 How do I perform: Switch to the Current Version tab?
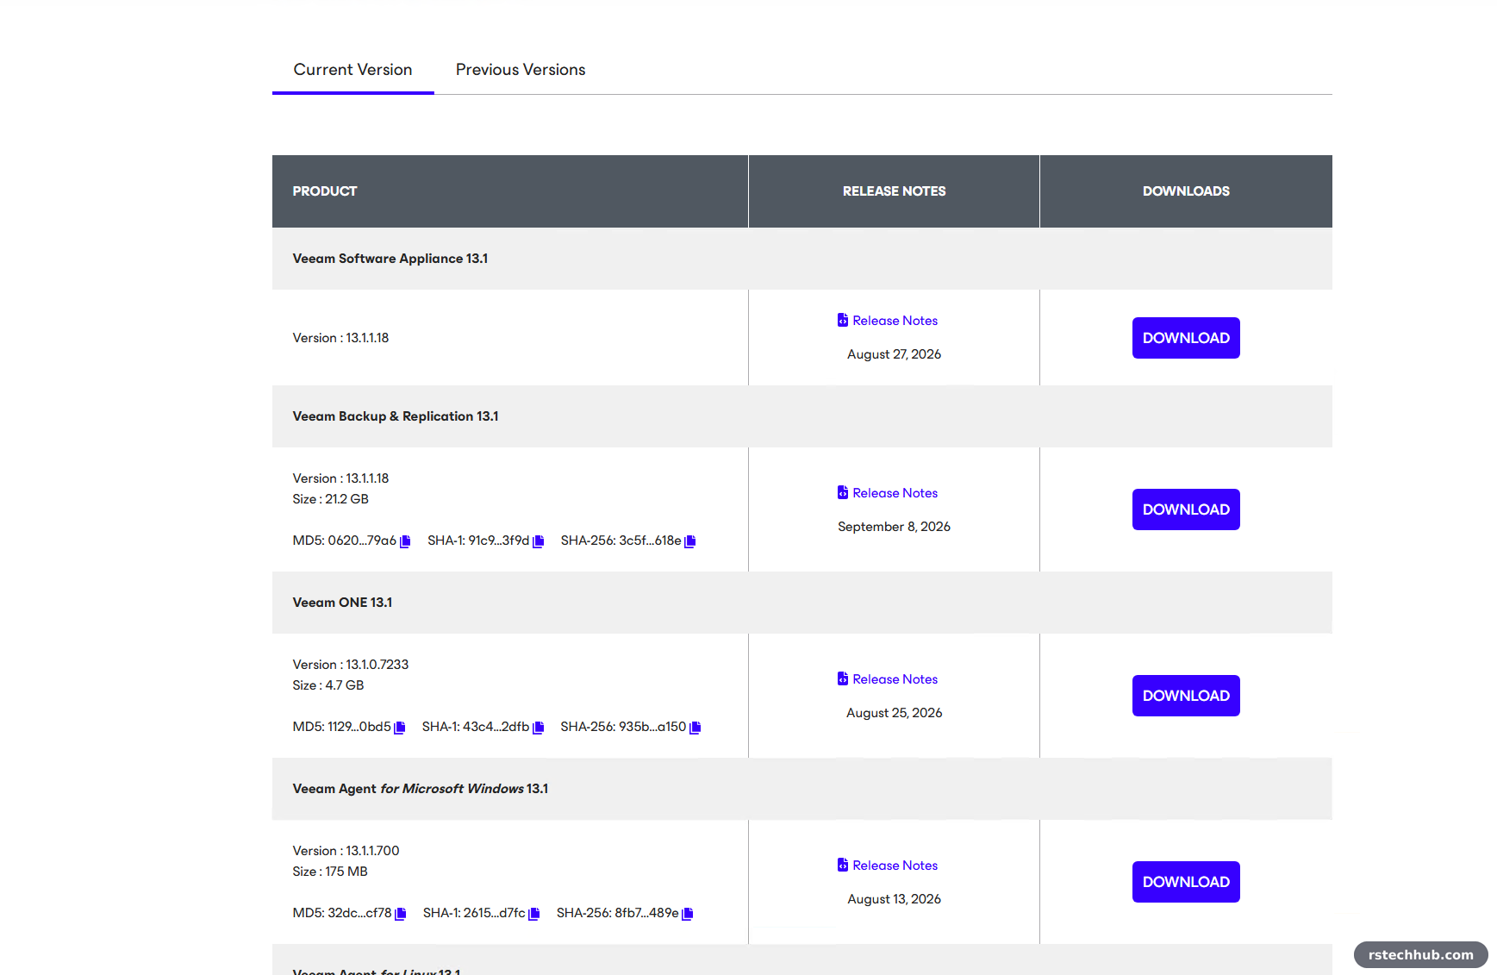click(x=352, y=70)
